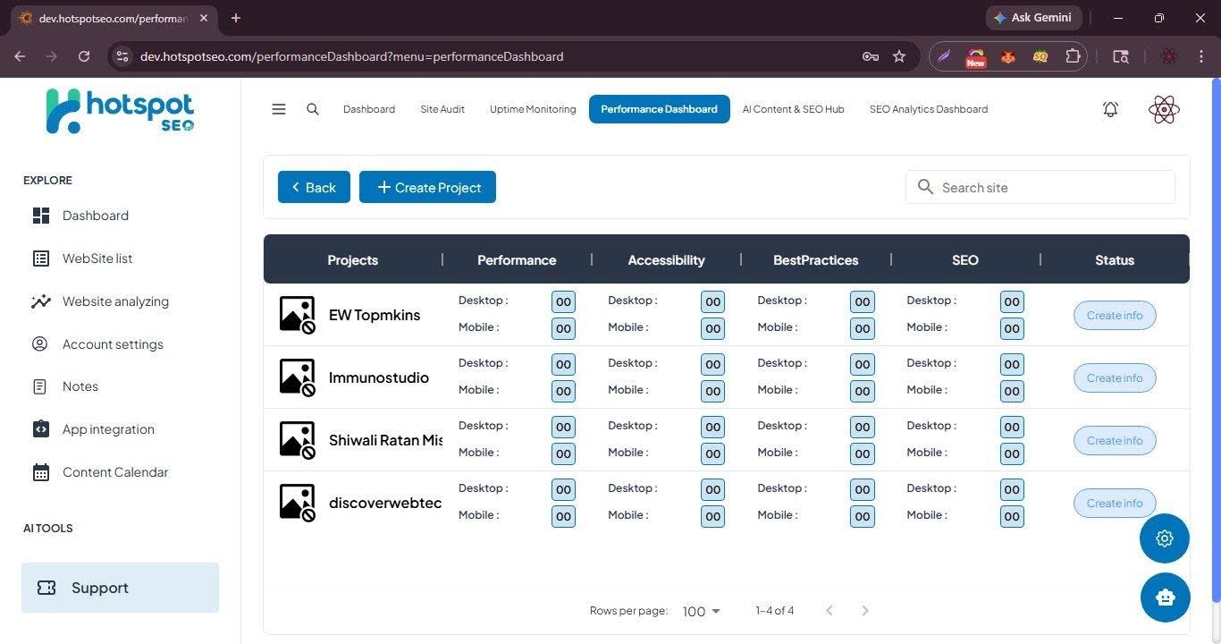Click the magnifier icon in the top navigation

click(313, 109)
